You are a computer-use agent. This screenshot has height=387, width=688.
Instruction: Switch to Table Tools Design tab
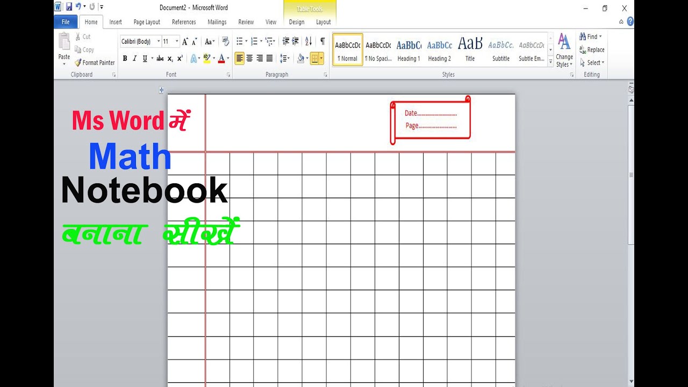(x=297, y=22)
